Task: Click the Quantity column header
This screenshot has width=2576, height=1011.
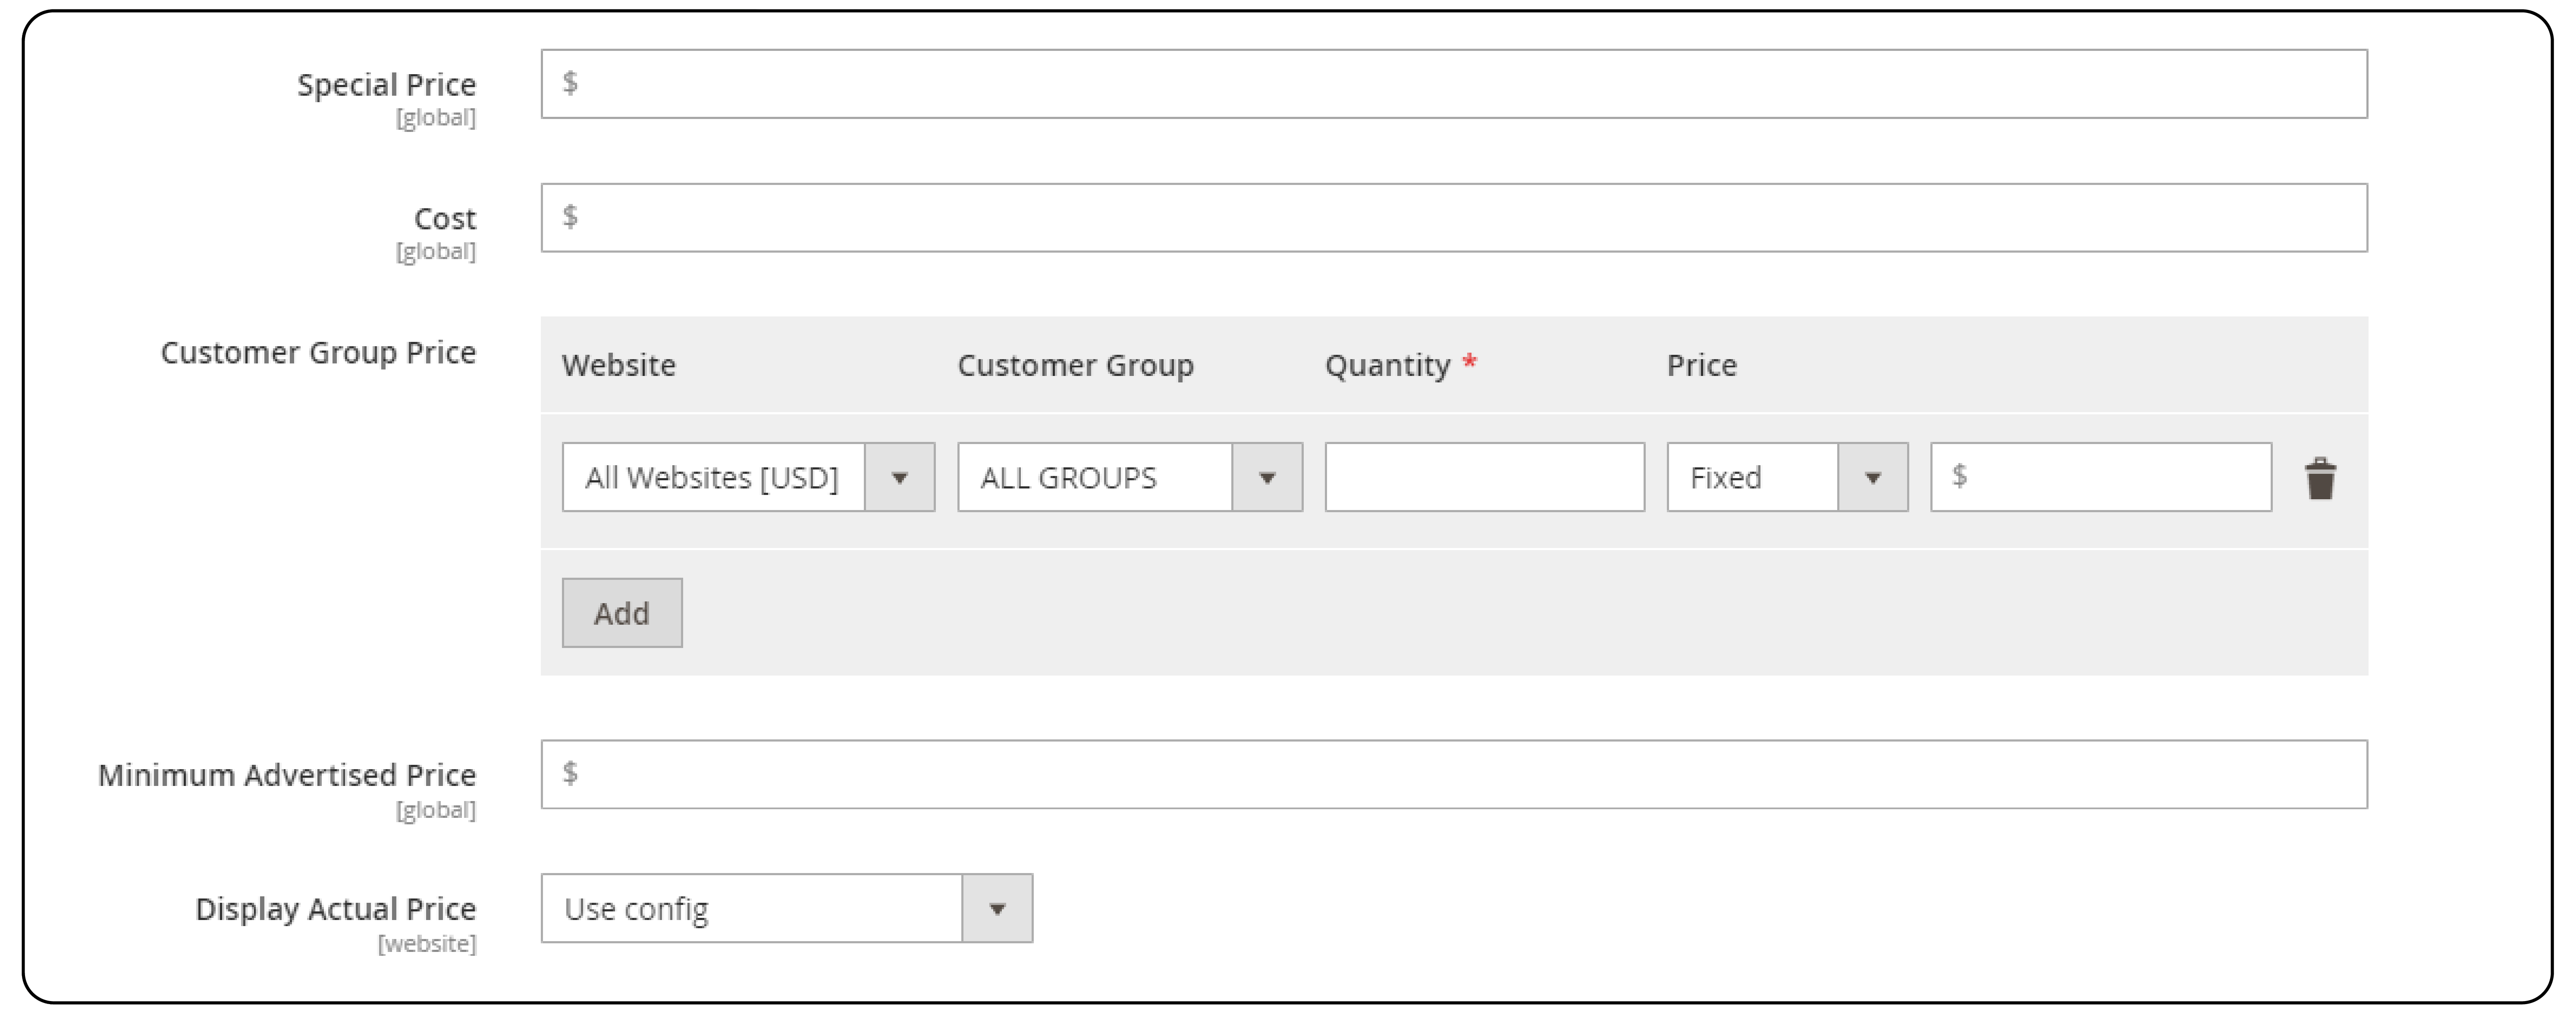Action: [1388, 366]
